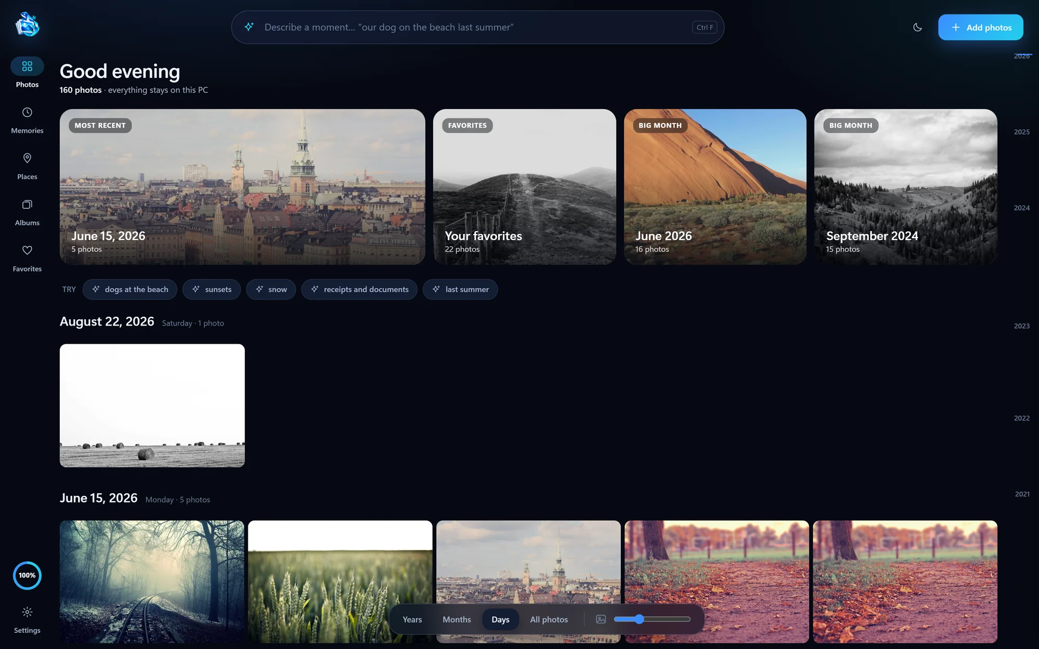
Task: Open the Most Recent June 15, 2026 card
Action: pyautogui.click(x=242, y=187)
